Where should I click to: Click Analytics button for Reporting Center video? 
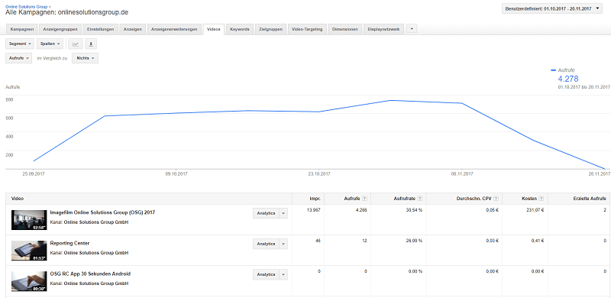tap(266, 244)
